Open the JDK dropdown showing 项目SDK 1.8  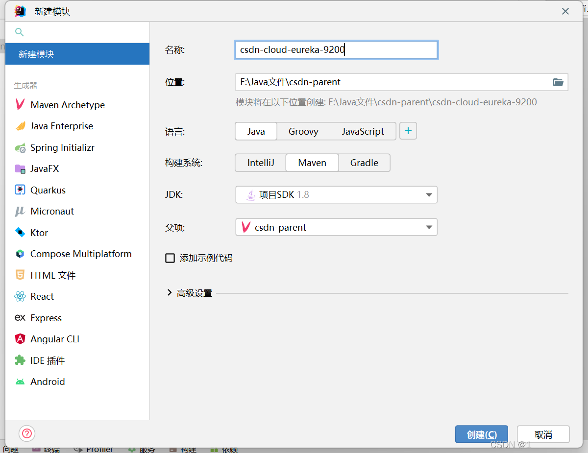pos(336,194)
